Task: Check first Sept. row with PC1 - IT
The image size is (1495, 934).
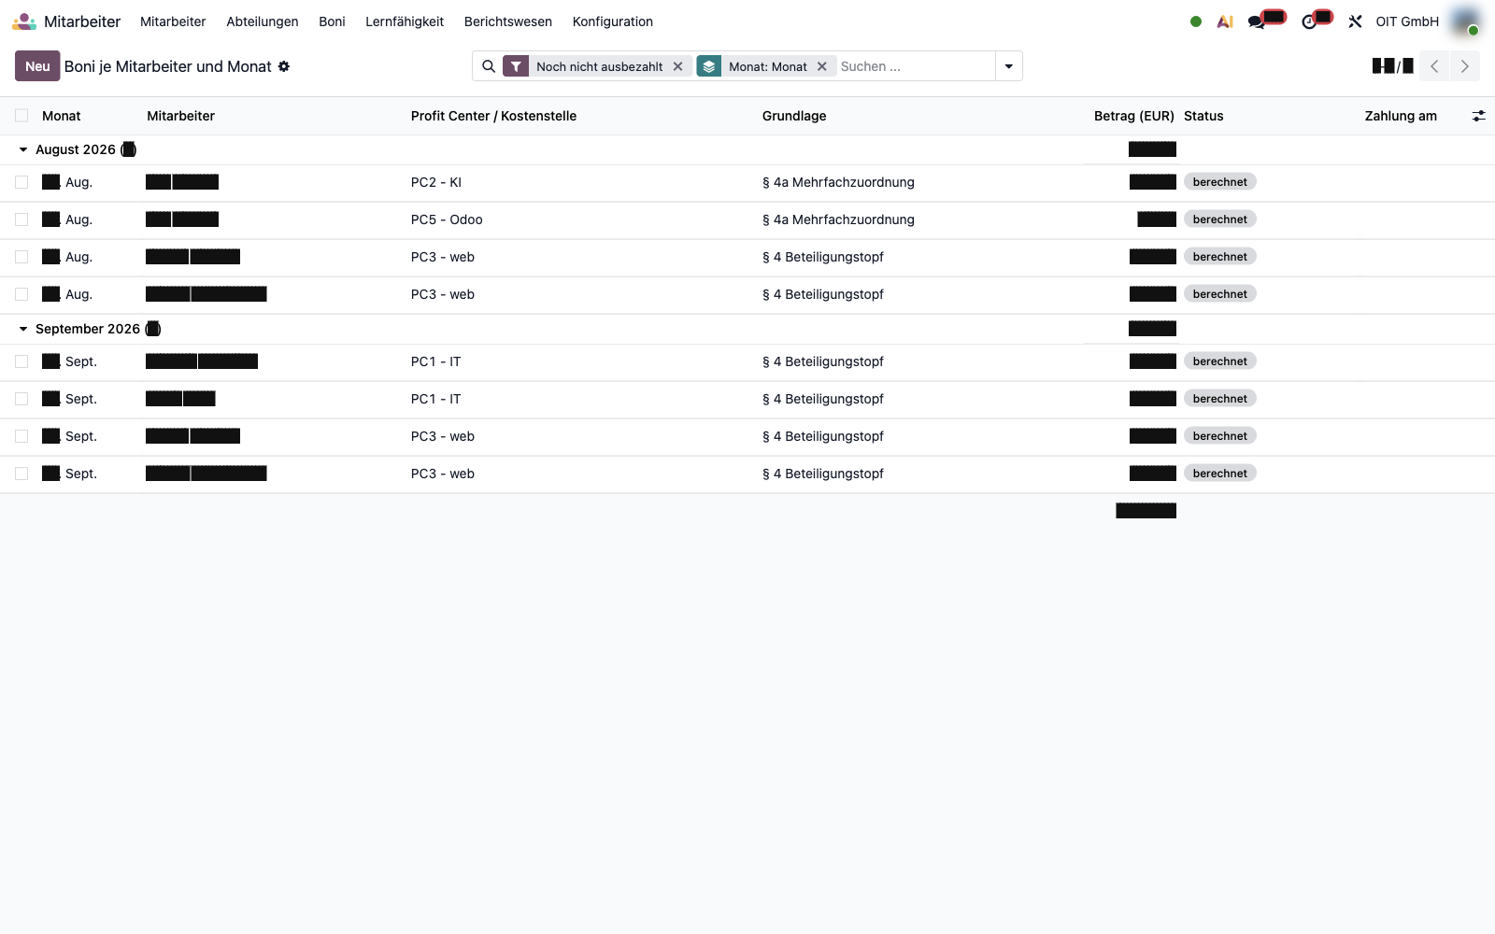Action: (x=21, y=361)
